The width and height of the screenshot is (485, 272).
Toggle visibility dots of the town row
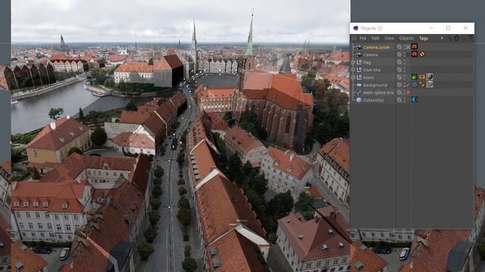404,77
